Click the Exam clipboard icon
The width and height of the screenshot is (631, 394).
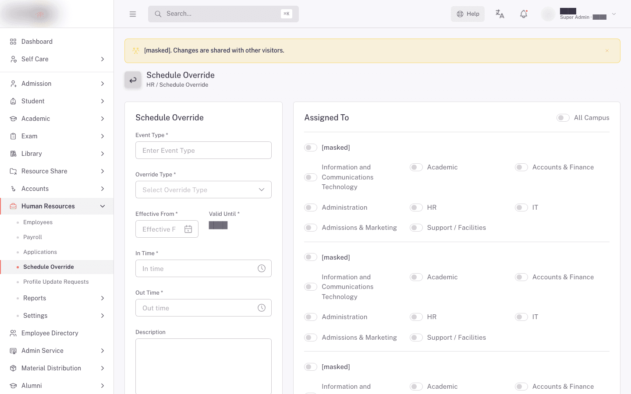coord(13,136)
